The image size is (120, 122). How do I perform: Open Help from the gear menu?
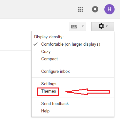73,111
